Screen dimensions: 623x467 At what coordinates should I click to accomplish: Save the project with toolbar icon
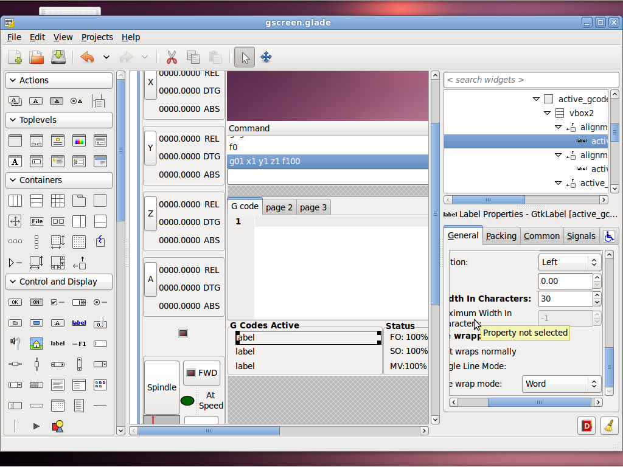pyautogui.click(x=58, y=57)
